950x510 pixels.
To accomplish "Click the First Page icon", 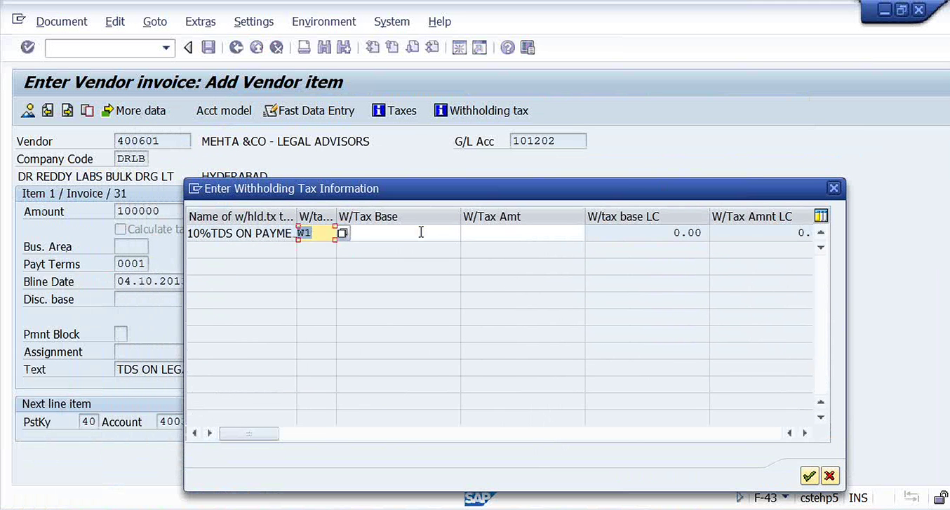I will 373,48.
